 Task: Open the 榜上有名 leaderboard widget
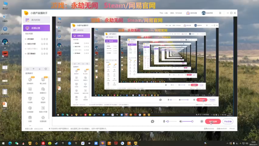43,81
